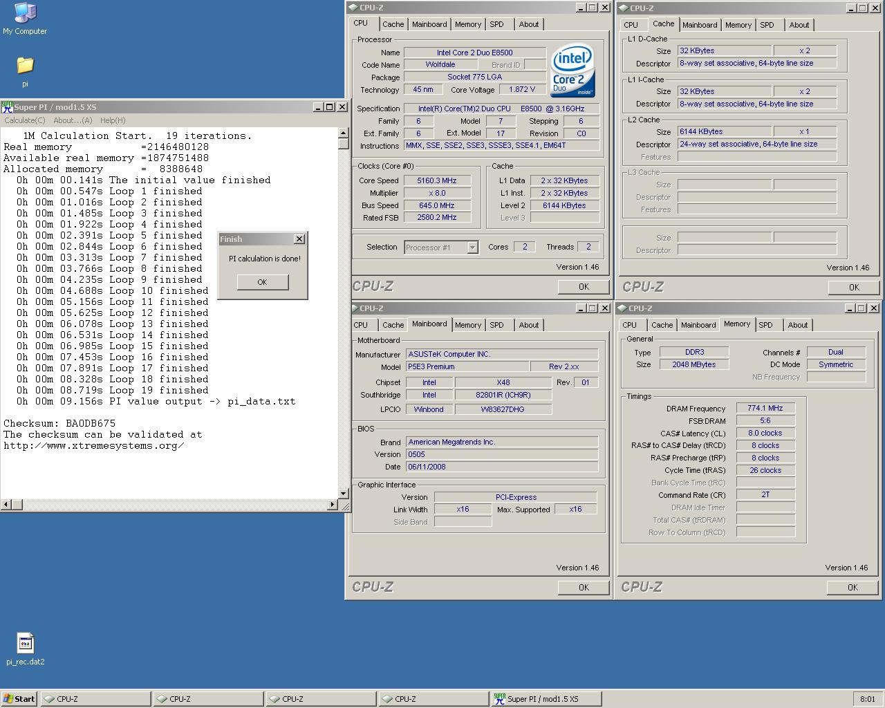Open the My Computer desktop icon

pyautogui.click(x=25, y=19)
